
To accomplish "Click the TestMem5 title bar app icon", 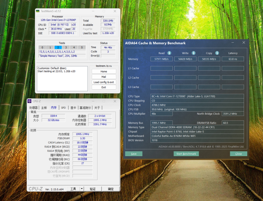I will pyautogui.click(x=38, y=11).
